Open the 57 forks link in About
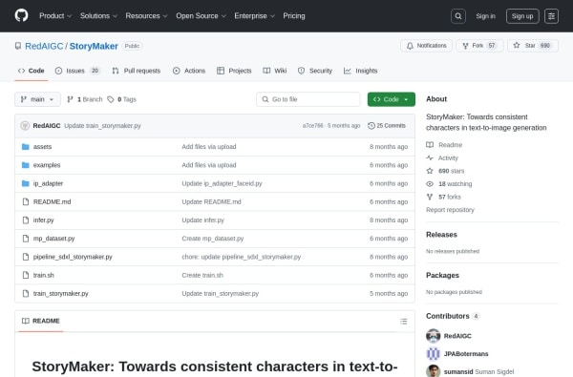 [x=444, y=197]
